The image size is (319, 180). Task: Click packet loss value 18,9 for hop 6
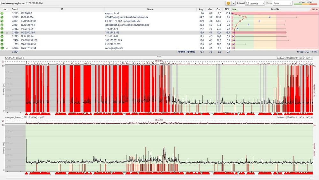point(227,32)
